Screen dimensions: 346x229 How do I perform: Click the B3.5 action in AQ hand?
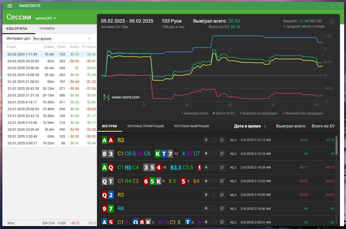(176, 167)
